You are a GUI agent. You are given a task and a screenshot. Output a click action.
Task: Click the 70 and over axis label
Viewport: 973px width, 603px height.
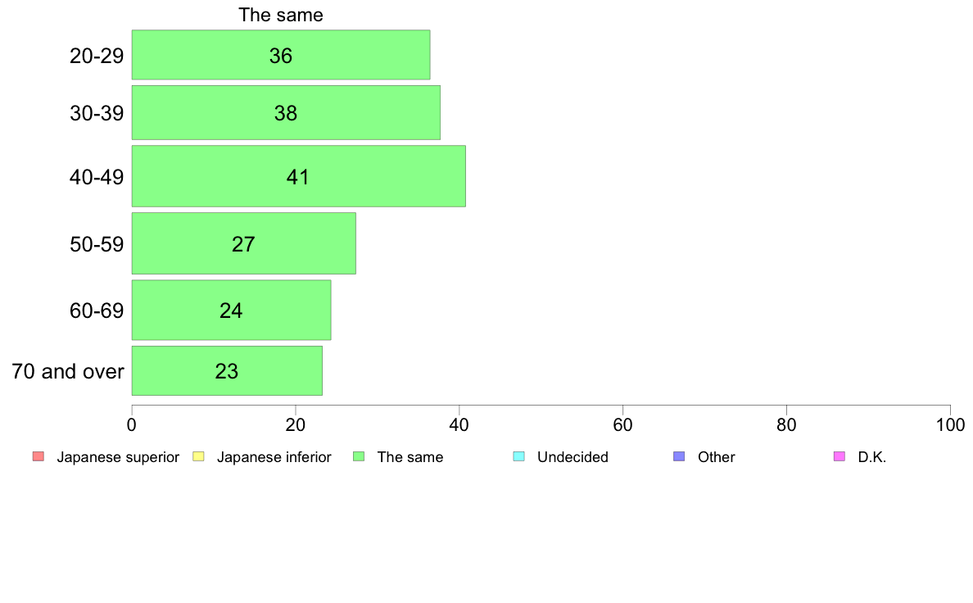pos(68,371)
